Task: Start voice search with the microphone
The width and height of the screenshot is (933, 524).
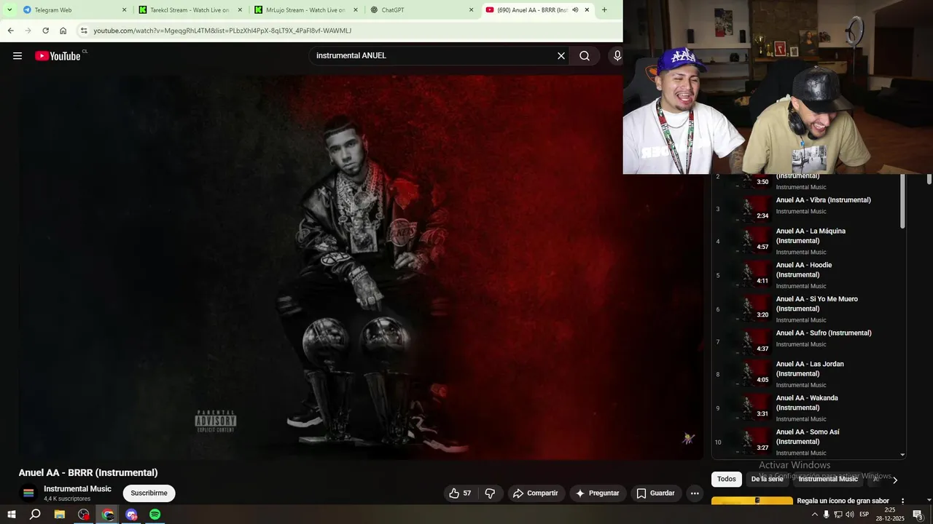Action: pyautogui.click(x=617, y=56)
